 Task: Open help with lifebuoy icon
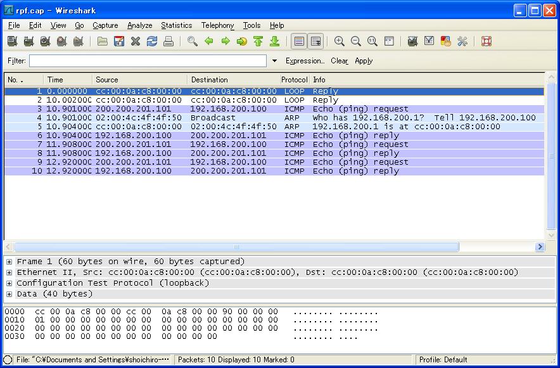[x=487, y=41]
